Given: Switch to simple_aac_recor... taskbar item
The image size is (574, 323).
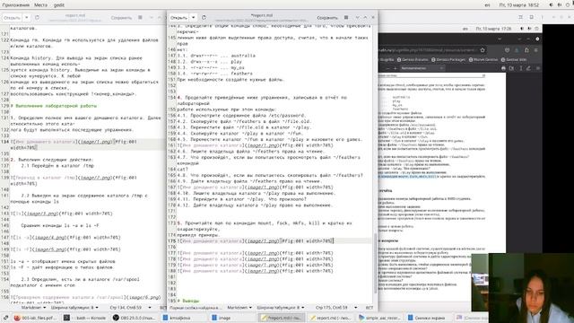Looking at the screenshot, I should (x=379, y=318).
